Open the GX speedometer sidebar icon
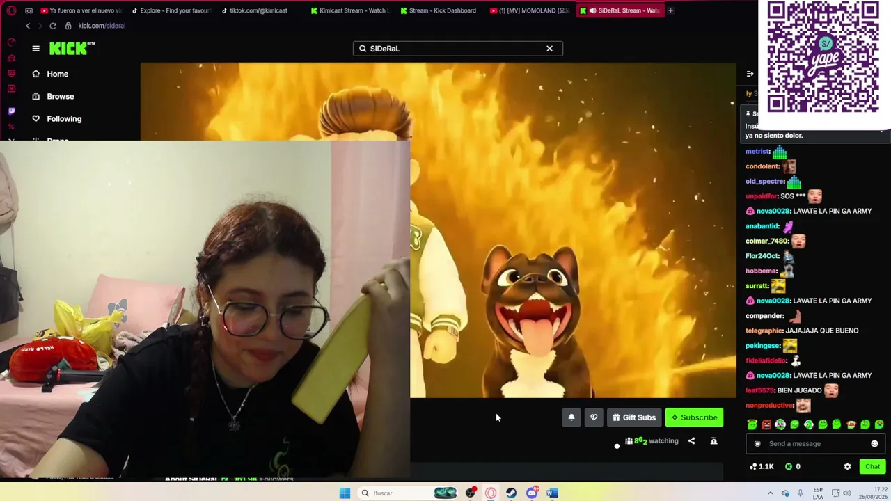This screenshot has width=891, height=501. pos(11,42)
